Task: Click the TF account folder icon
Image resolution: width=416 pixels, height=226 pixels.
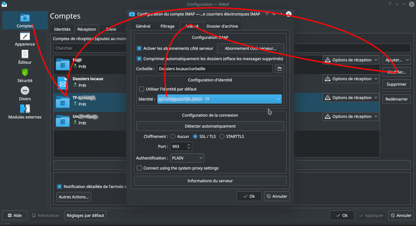Action: point(63,102)
